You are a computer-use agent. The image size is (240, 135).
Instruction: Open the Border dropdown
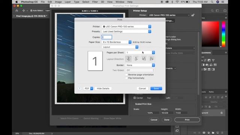click(x=140, y=65)
